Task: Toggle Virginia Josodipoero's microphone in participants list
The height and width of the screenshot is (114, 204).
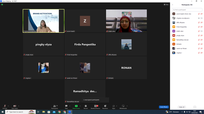Action: click(199, 18)
